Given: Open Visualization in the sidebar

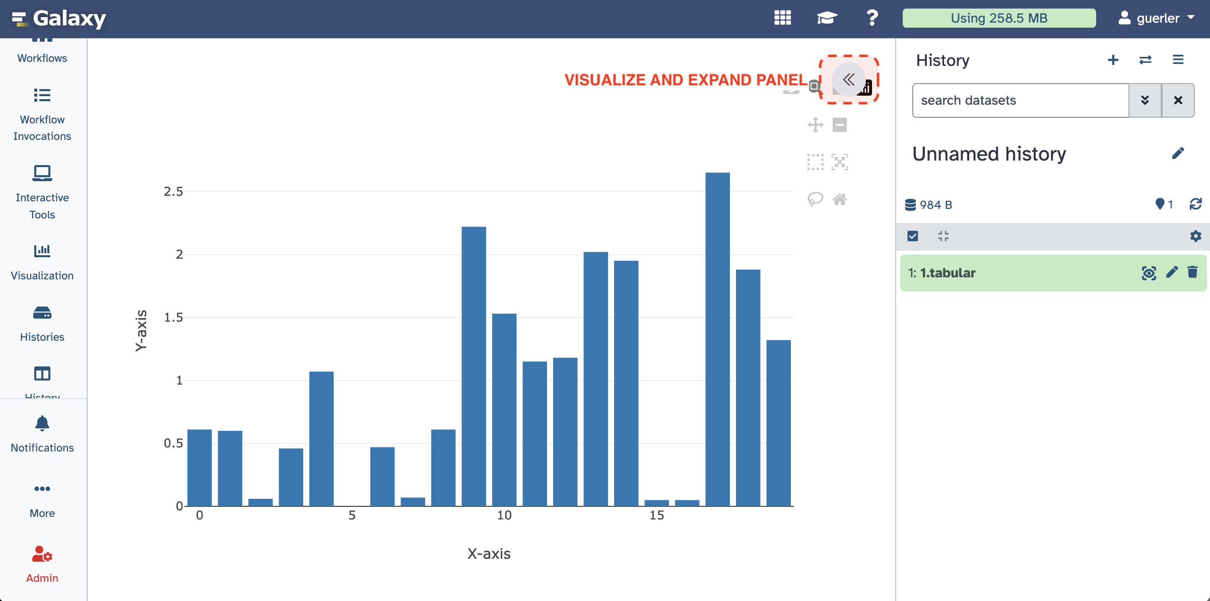Looking at the screenshot, I should tap(42, 262).
